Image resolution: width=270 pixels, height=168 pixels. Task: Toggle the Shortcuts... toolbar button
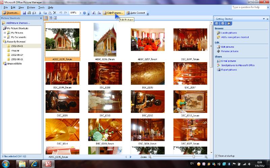click(11, 13)
